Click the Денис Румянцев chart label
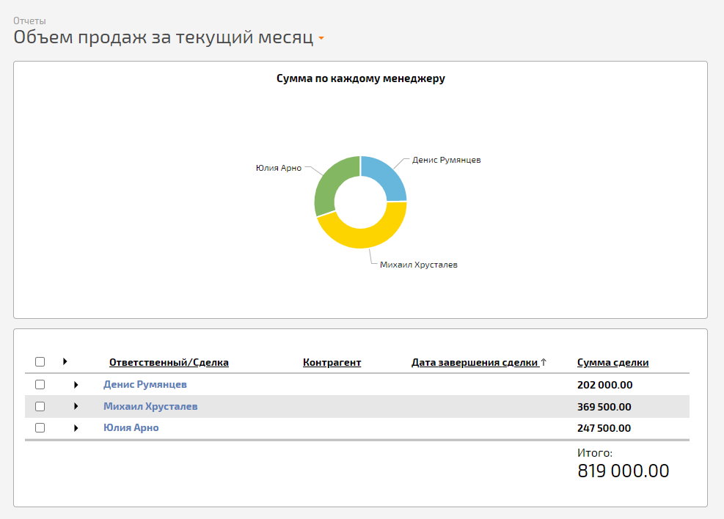 pyautogui.click(x=447, y=160)
